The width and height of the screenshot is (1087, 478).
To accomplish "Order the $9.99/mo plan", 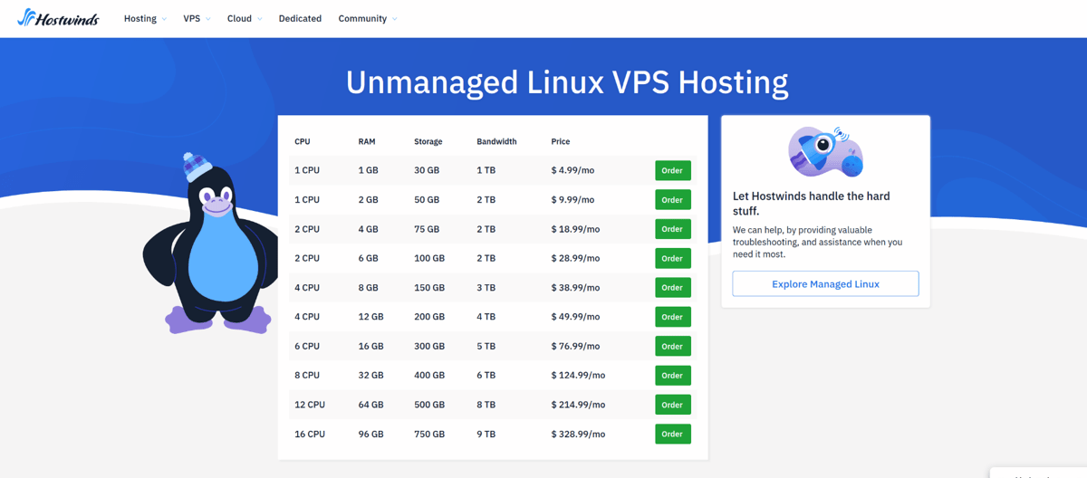I will click(672, 199).
